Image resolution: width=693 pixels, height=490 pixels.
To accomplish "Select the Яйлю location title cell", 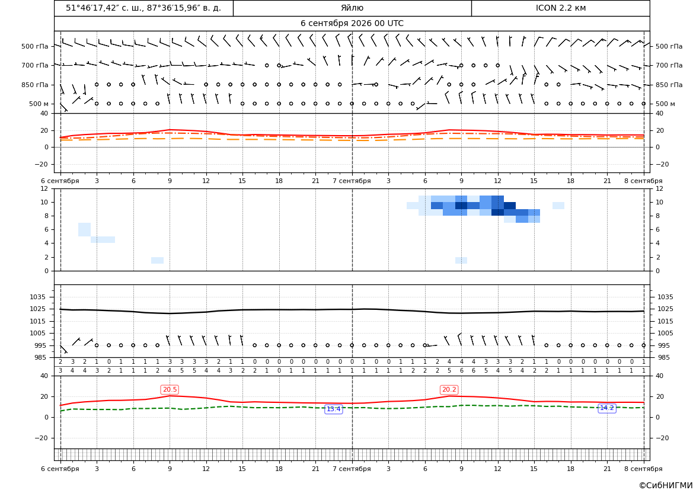I will pos(352,8).
